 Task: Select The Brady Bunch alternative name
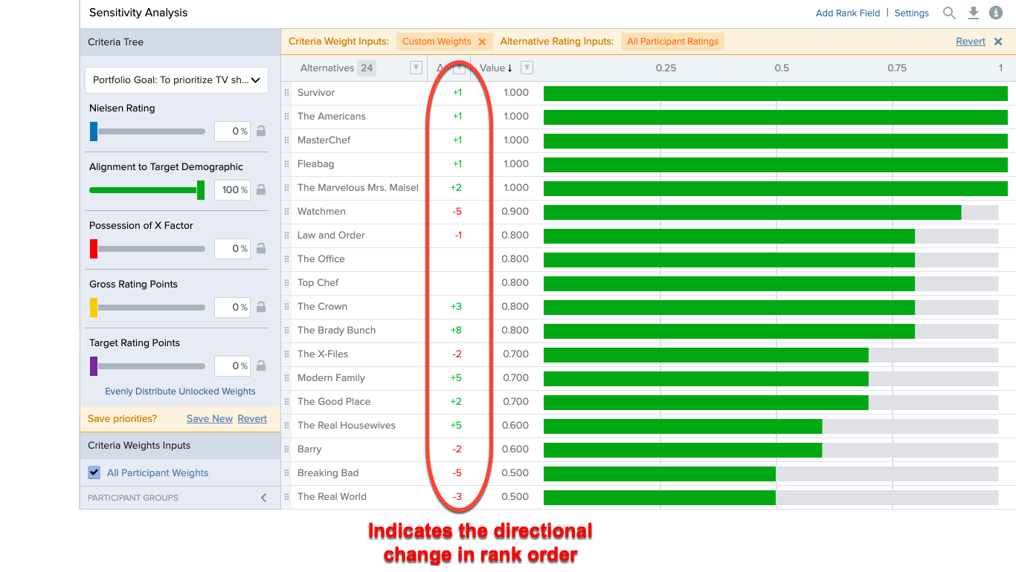[336, 331]
